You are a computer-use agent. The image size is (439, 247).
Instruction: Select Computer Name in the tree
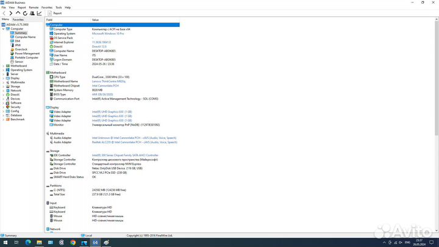coord(25,37)
